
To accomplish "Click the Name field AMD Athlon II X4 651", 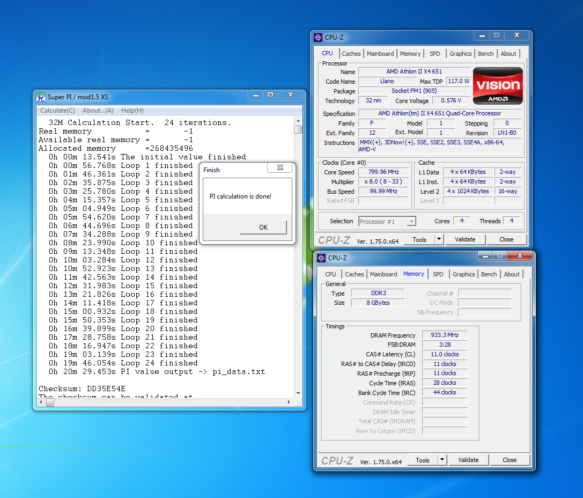I will tap(414, 71).
